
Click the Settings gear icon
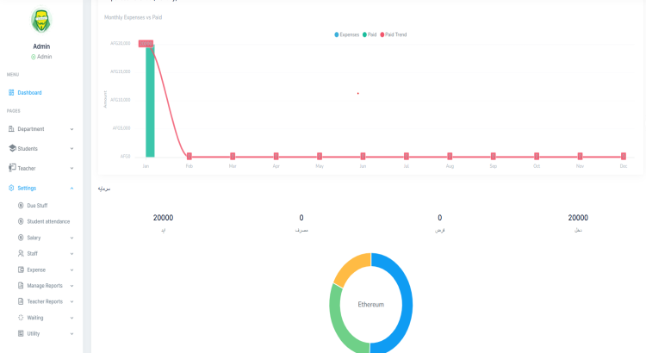[x=11, y=188]
